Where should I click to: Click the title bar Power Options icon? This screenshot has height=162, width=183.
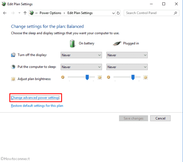point(4,4)
